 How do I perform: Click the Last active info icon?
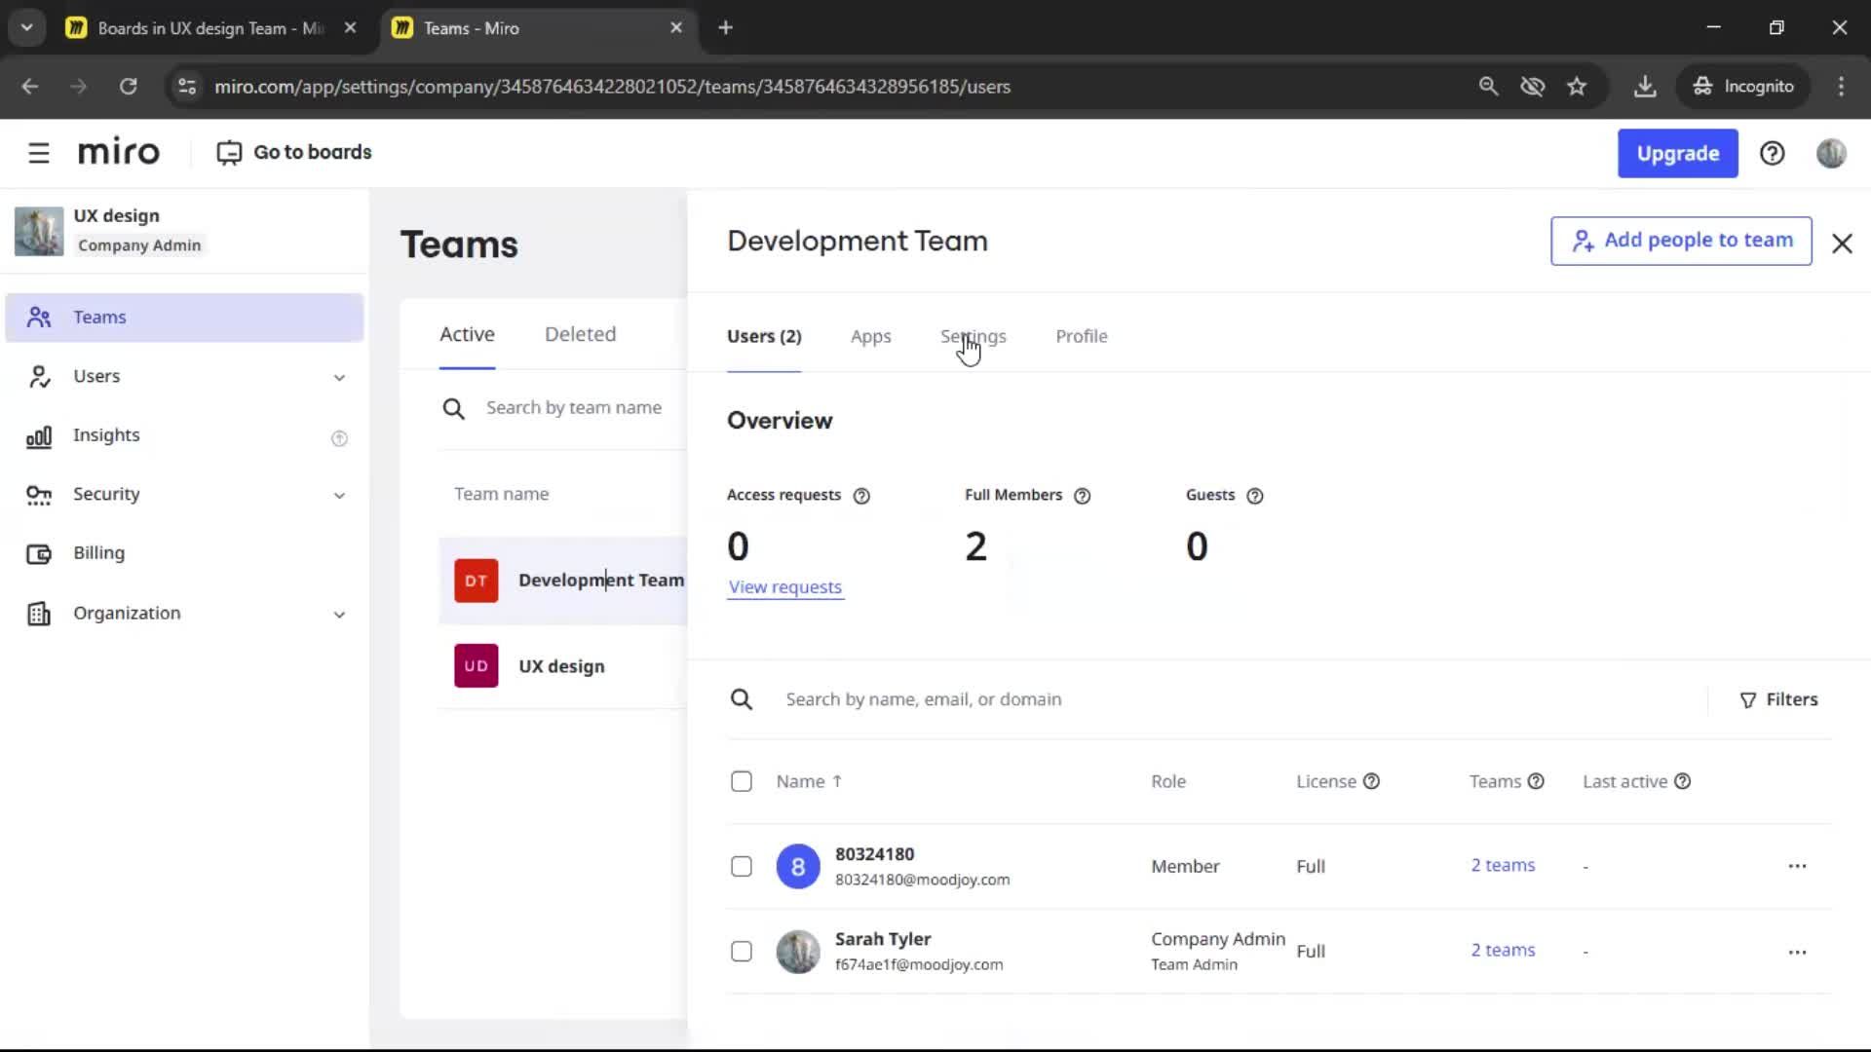pyautogui.click(x=1682, y=781)
